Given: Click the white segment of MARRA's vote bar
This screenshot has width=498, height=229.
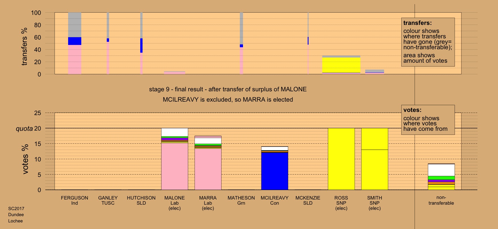Looking at the screenshot, I should coord(208,141).
